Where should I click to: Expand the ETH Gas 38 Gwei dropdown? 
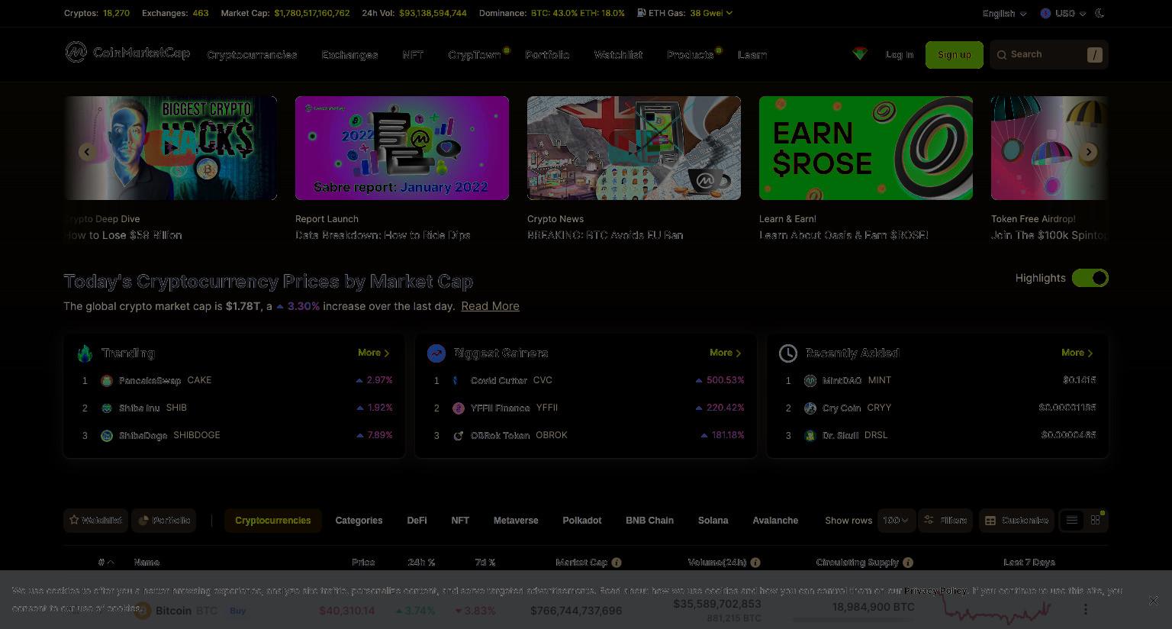click(711, 13)
